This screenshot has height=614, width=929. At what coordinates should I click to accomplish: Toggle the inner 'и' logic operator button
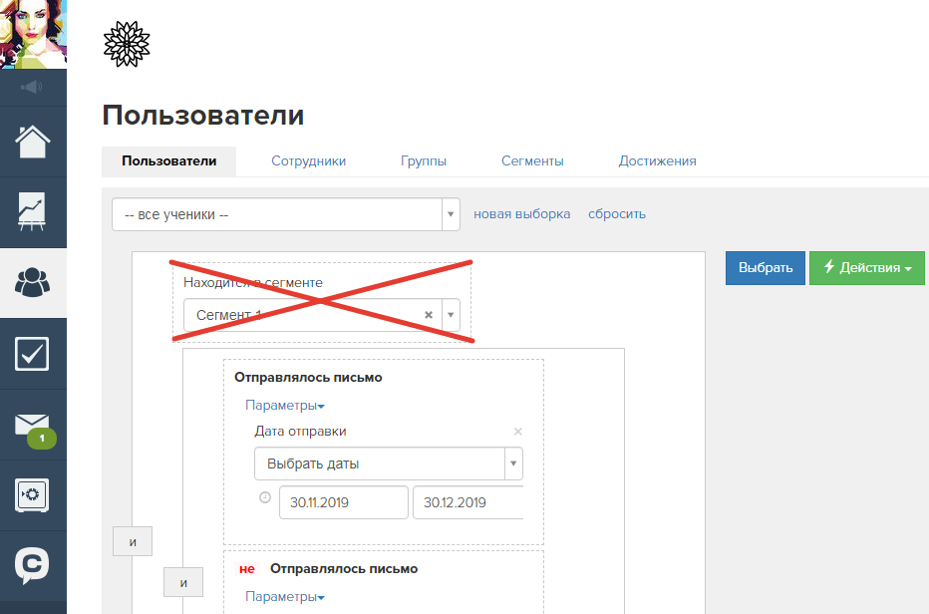[183, 582]
